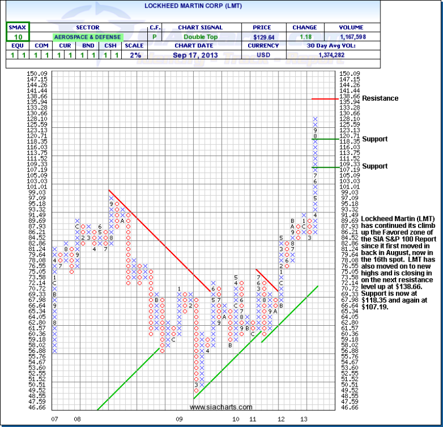Click the Double Top chart signal value
Screen dimensions: 443x427
208,37
